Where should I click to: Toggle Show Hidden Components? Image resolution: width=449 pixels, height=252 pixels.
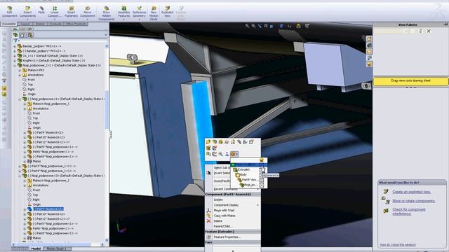coord(106,13)
